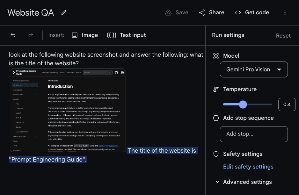Expand the Advanced settings section
The width and height of the screenshot is (299, 195).
[247, 182]
